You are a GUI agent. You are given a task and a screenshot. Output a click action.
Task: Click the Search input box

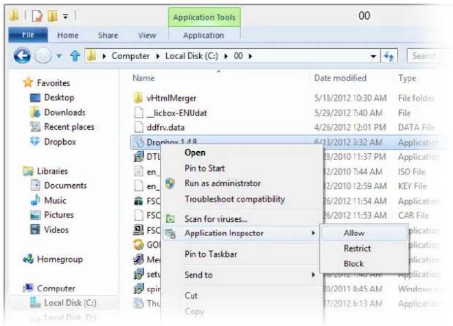[429, 56]
